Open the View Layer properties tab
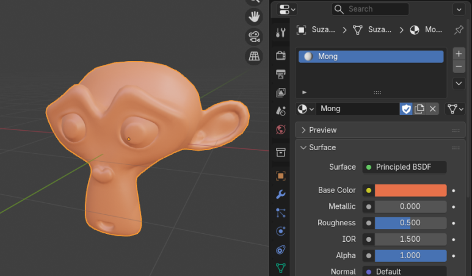The image size is (472, 276). click(280, 92)
